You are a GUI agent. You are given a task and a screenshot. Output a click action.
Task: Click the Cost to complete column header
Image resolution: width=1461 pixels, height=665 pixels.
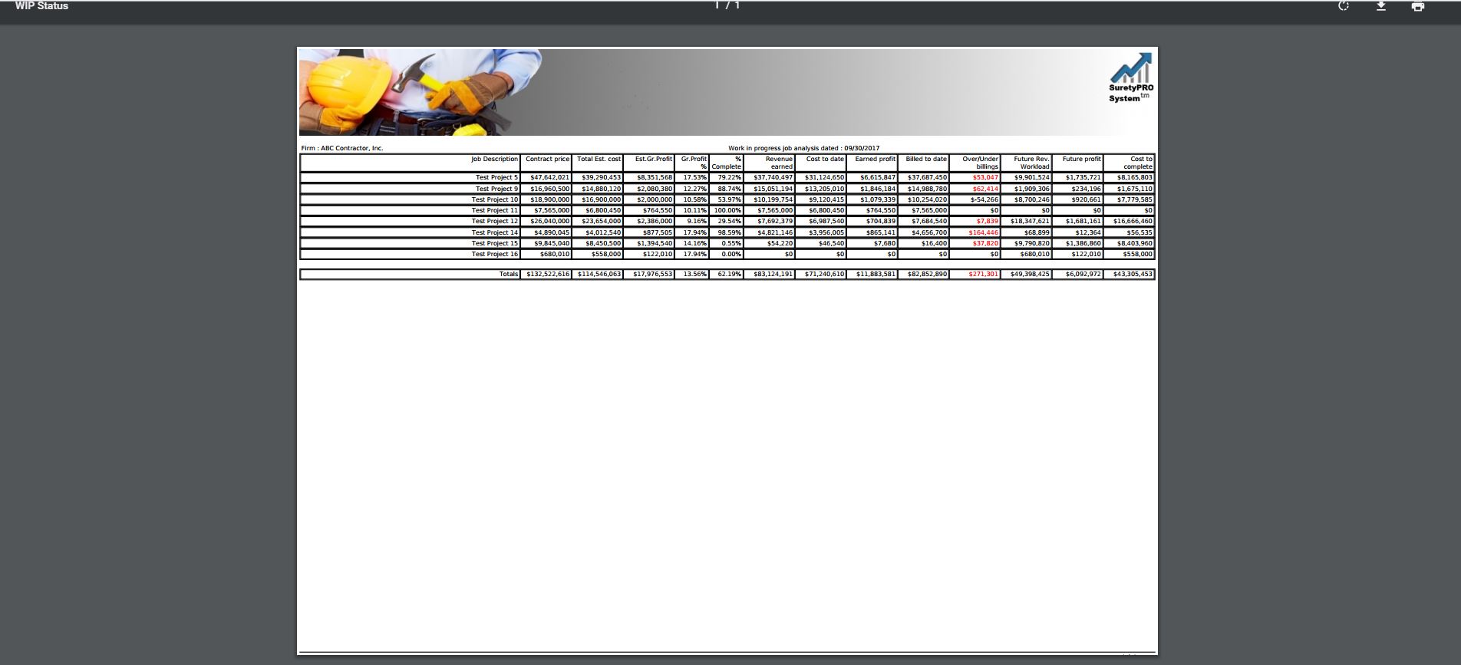point(1139,163)
